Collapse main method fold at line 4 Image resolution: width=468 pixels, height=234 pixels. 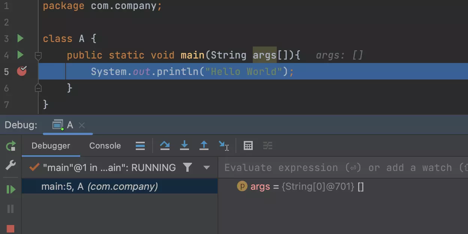pyautogui.click(x=38, y=56)
